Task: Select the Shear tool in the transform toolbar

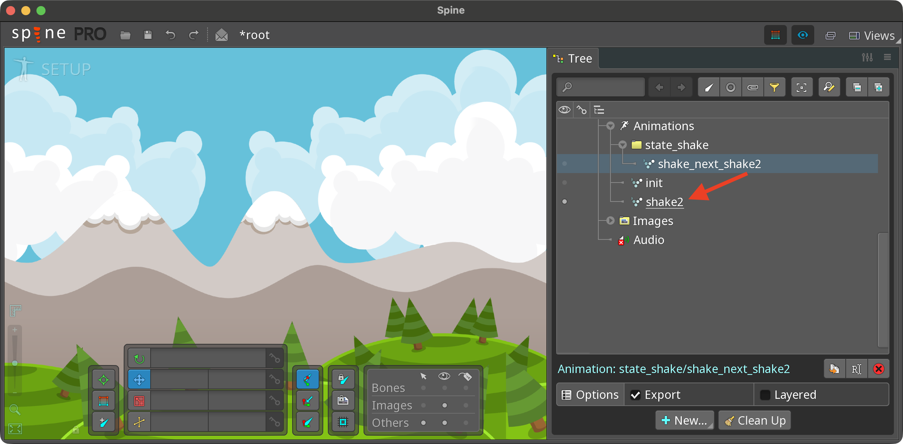Action: point(138,421)
